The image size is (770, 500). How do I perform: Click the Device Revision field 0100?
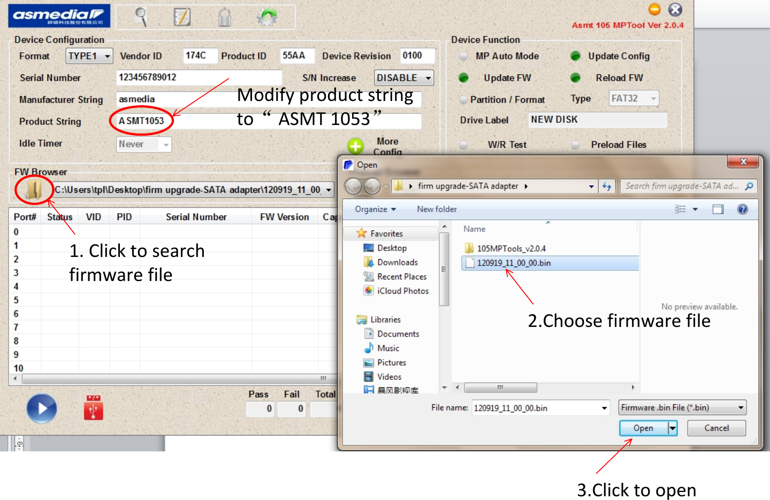(x=417, y=56)
